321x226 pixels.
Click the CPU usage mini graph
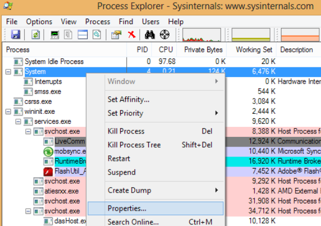(201, 34)
